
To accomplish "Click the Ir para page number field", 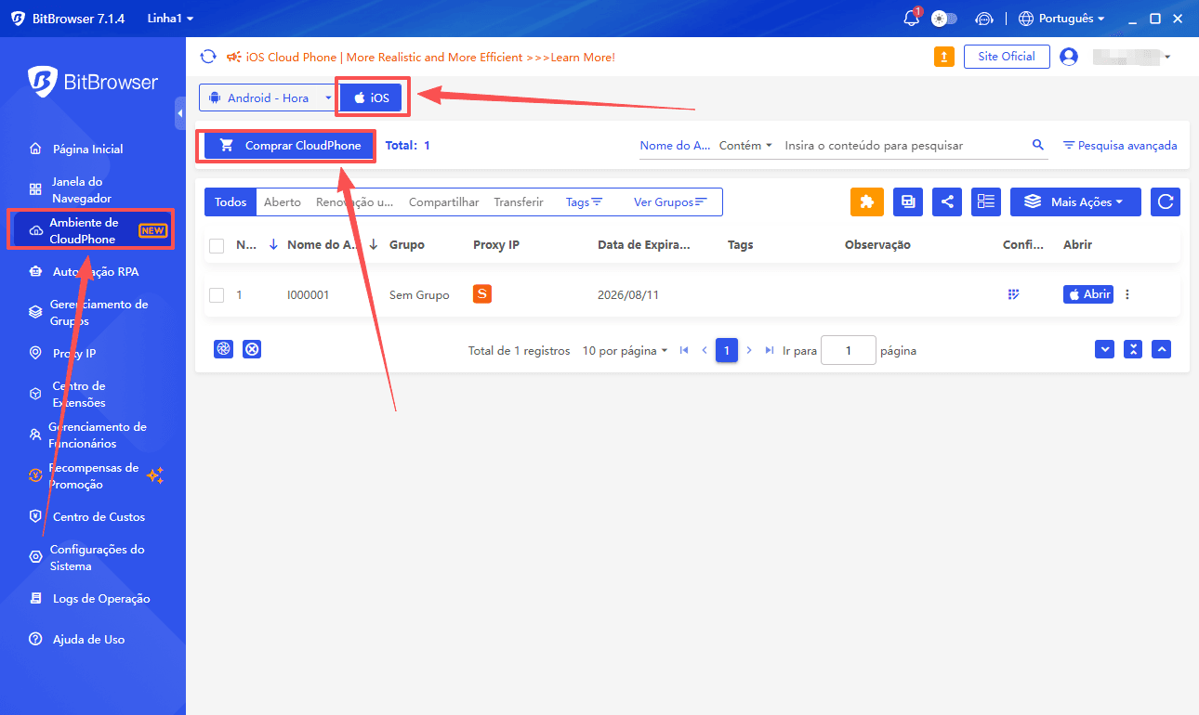I will 849,350.
